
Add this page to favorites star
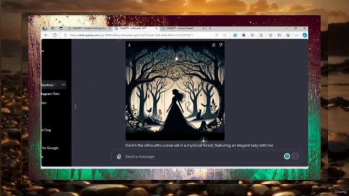click(225, 35)
